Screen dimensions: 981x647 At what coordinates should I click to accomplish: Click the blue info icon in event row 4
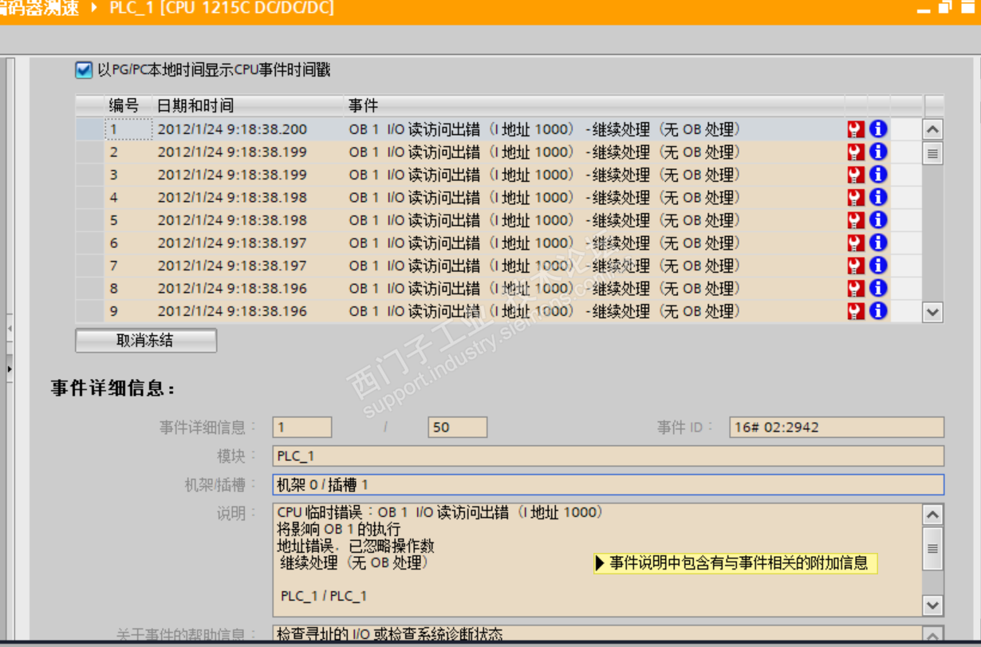(x=878, y=197)
